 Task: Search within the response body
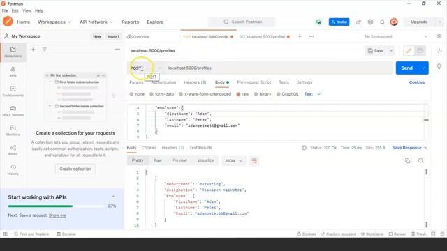[x=420, y=161]
